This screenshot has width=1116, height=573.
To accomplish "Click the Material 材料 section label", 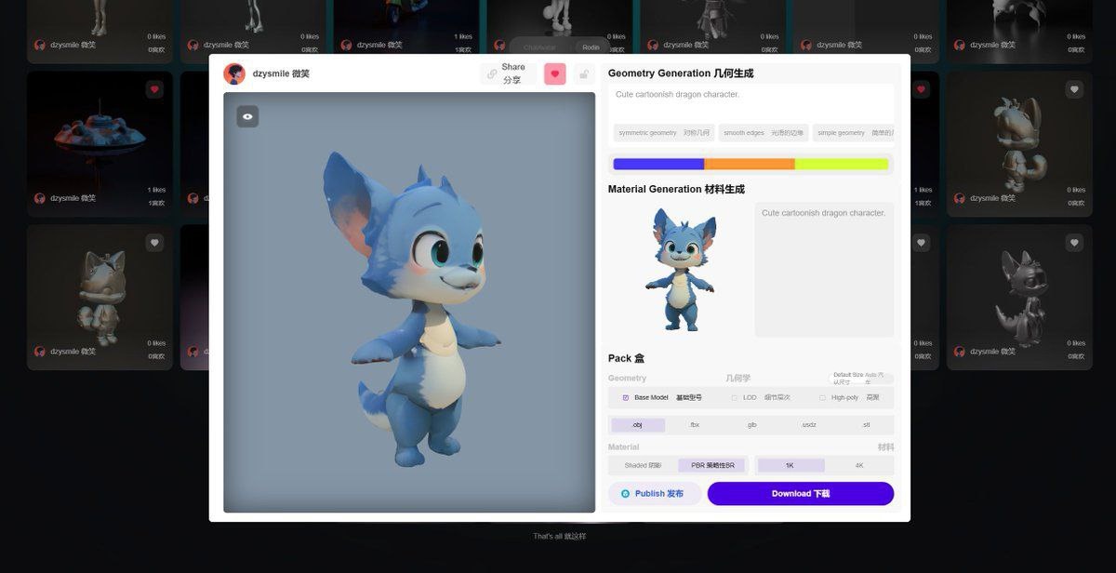I will (751, 447).
